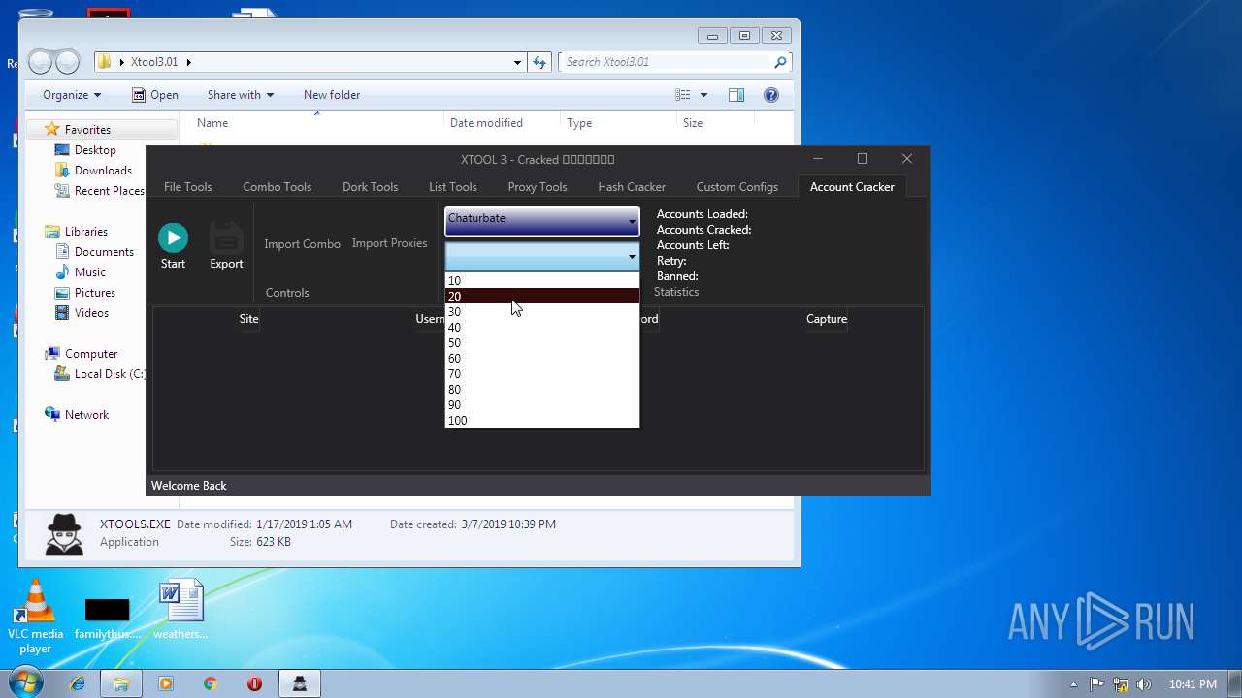The image size is (1242, 698).
Task: Select Documents in Libraries
Action: [x=104, y=252]
